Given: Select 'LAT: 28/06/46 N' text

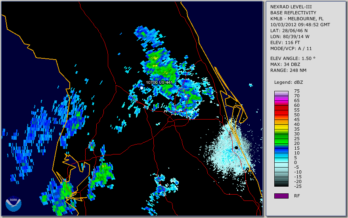Looking at the screenshot, I should click(289, 31).
